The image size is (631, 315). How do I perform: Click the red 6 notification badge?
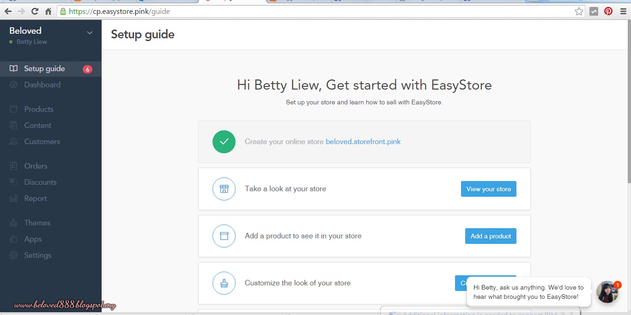tap(87, 69)
